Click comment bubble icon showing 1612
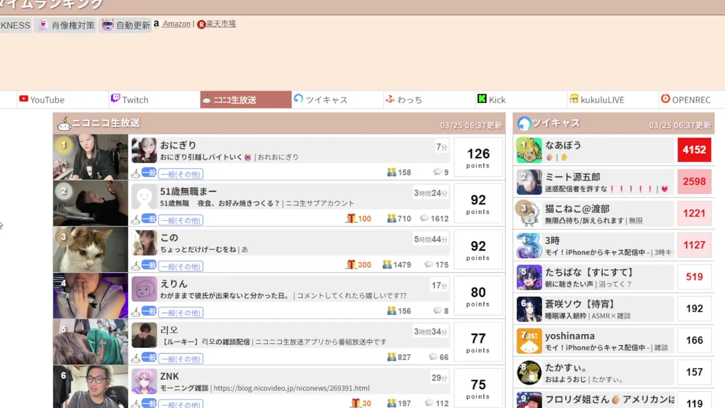Screen dimensions: 725x408 [x=424, y=218]
